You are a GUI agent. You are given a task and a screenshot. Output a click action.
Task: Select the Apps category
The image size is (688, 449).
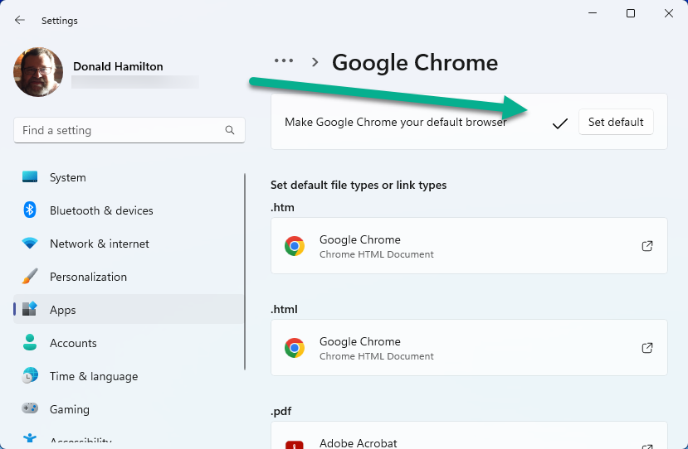[x=129, y=310]
